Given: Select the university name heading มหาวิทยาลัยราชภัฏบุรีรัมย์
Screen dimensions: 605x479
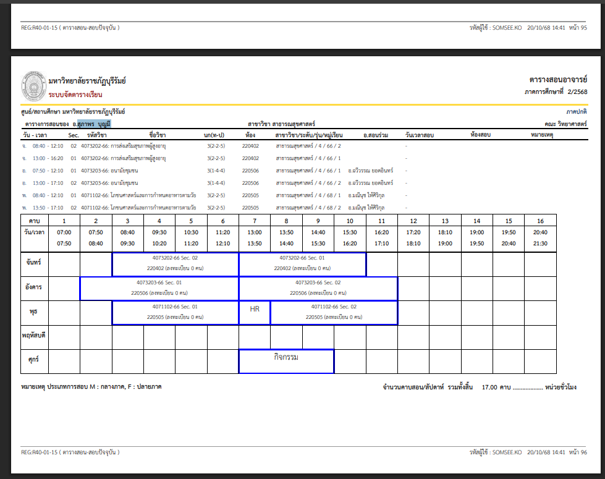Looking at the screenshot, I should pos(87,81).
